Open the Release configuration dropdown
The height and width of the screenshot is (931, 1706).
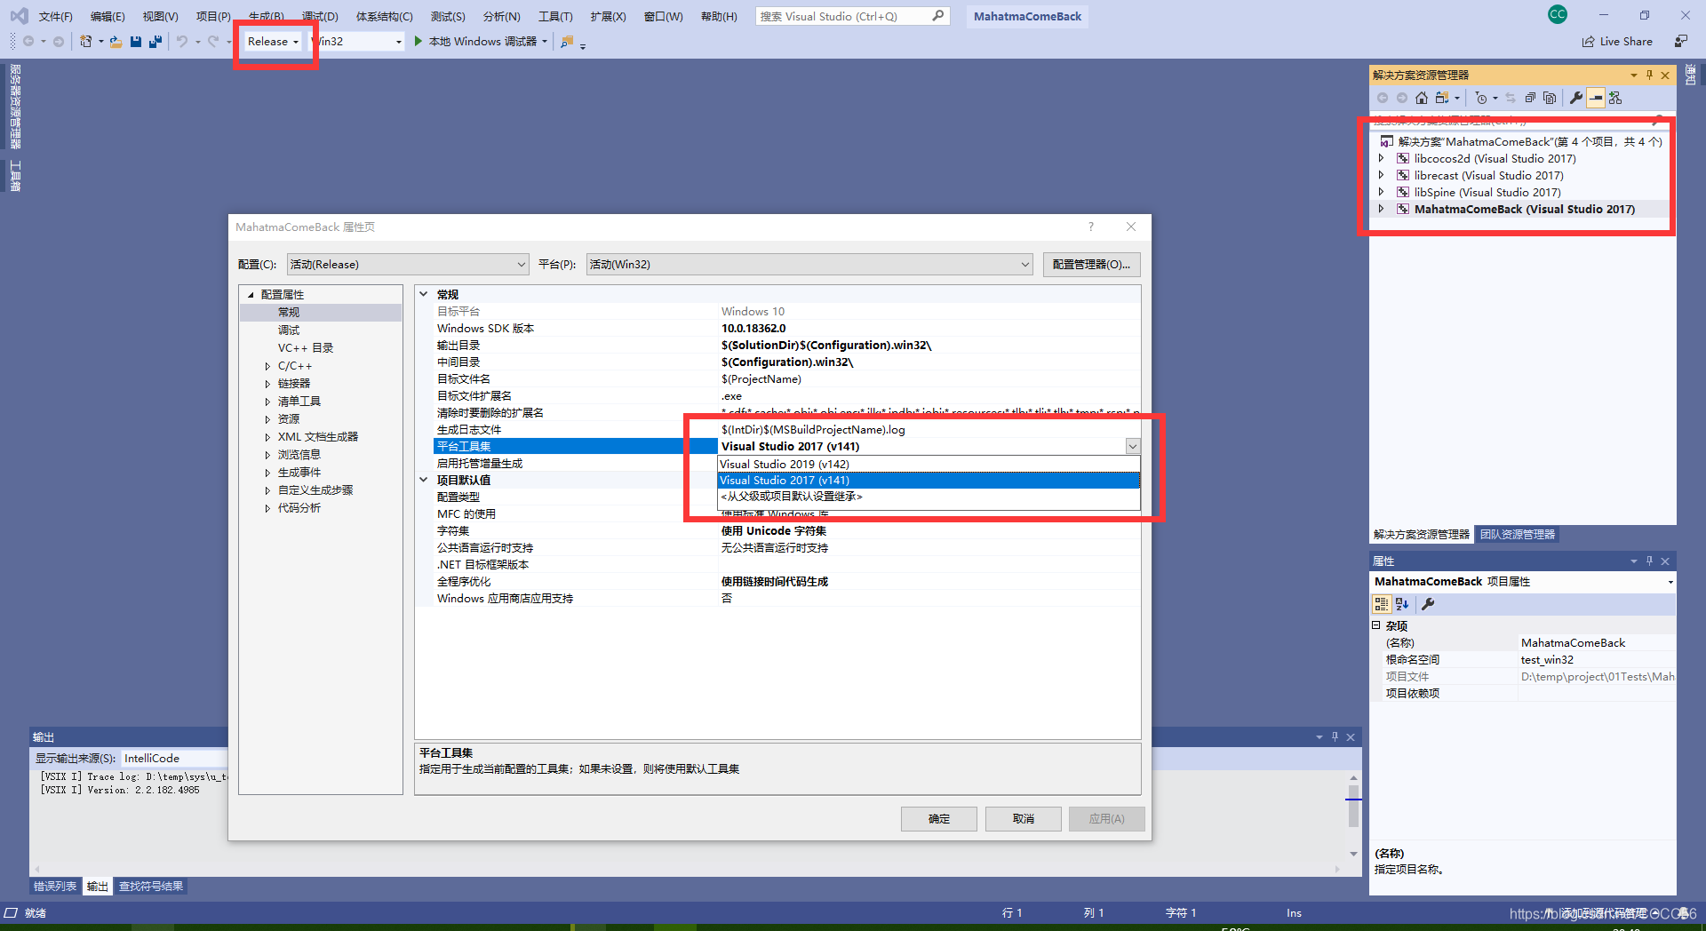(x=274, y=41)
